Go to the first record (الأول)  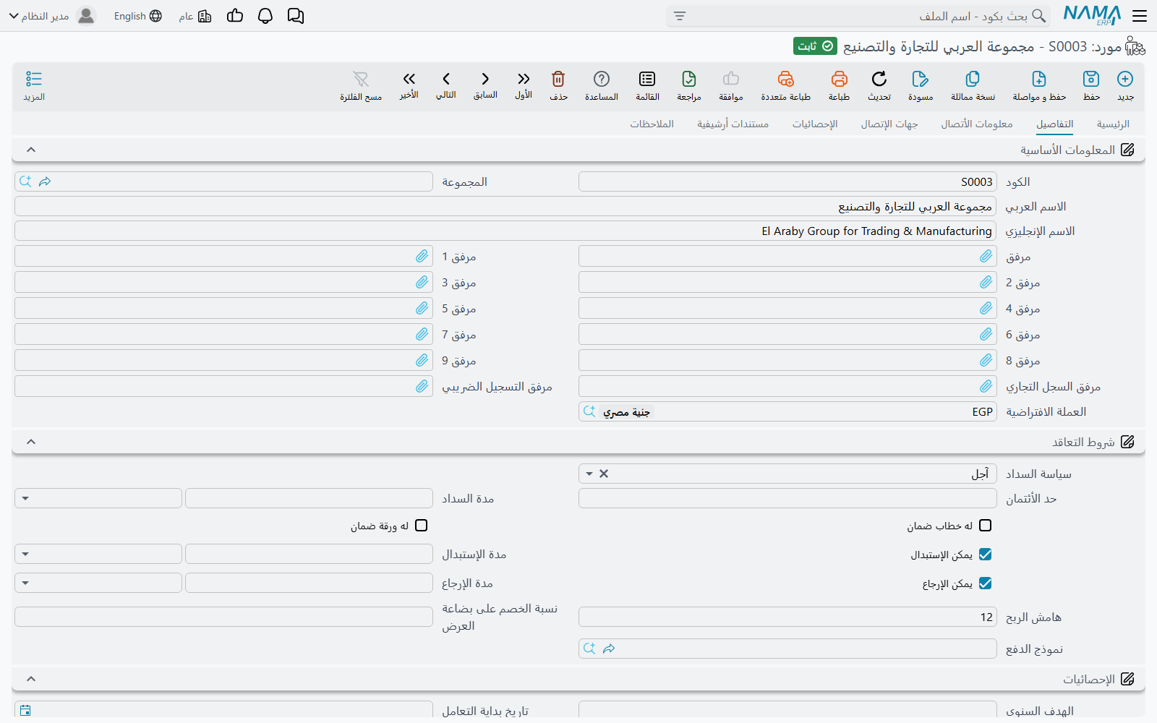[524, 79]
